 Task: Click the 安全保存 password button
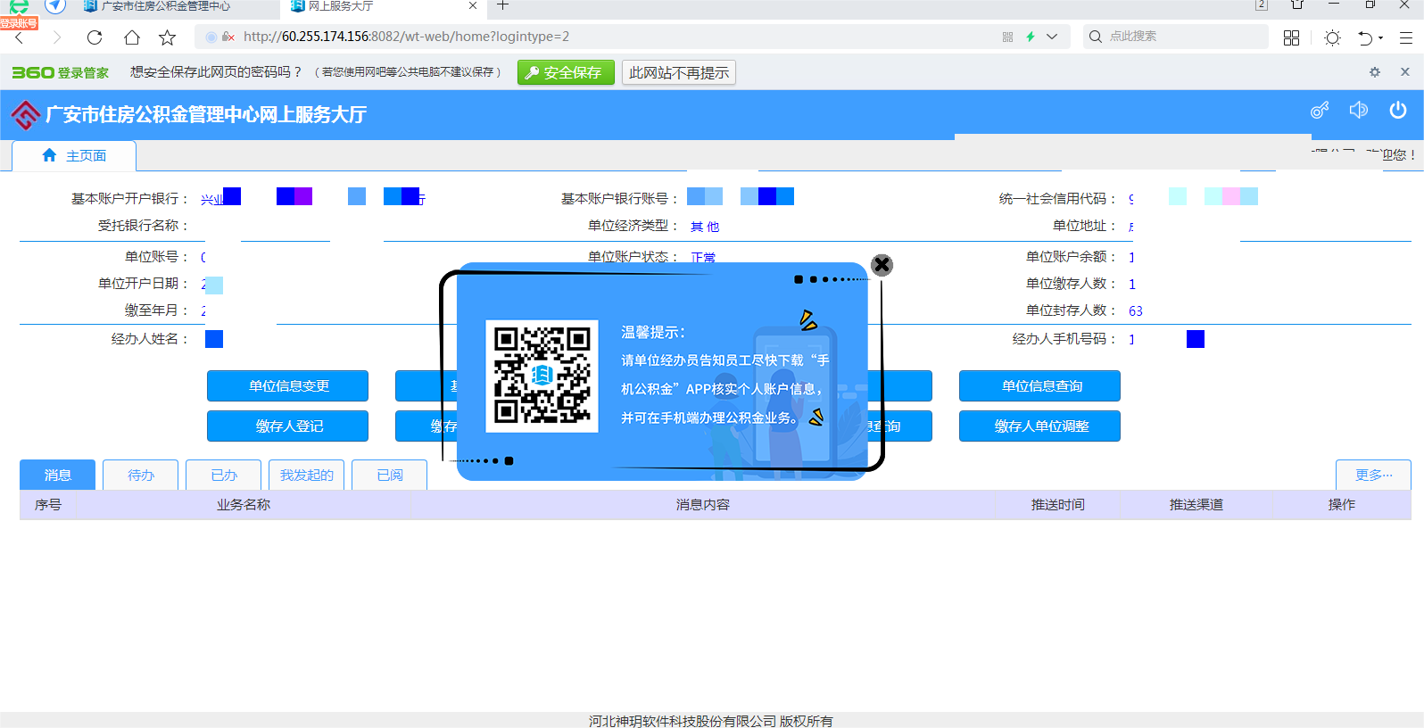[566, 72]
